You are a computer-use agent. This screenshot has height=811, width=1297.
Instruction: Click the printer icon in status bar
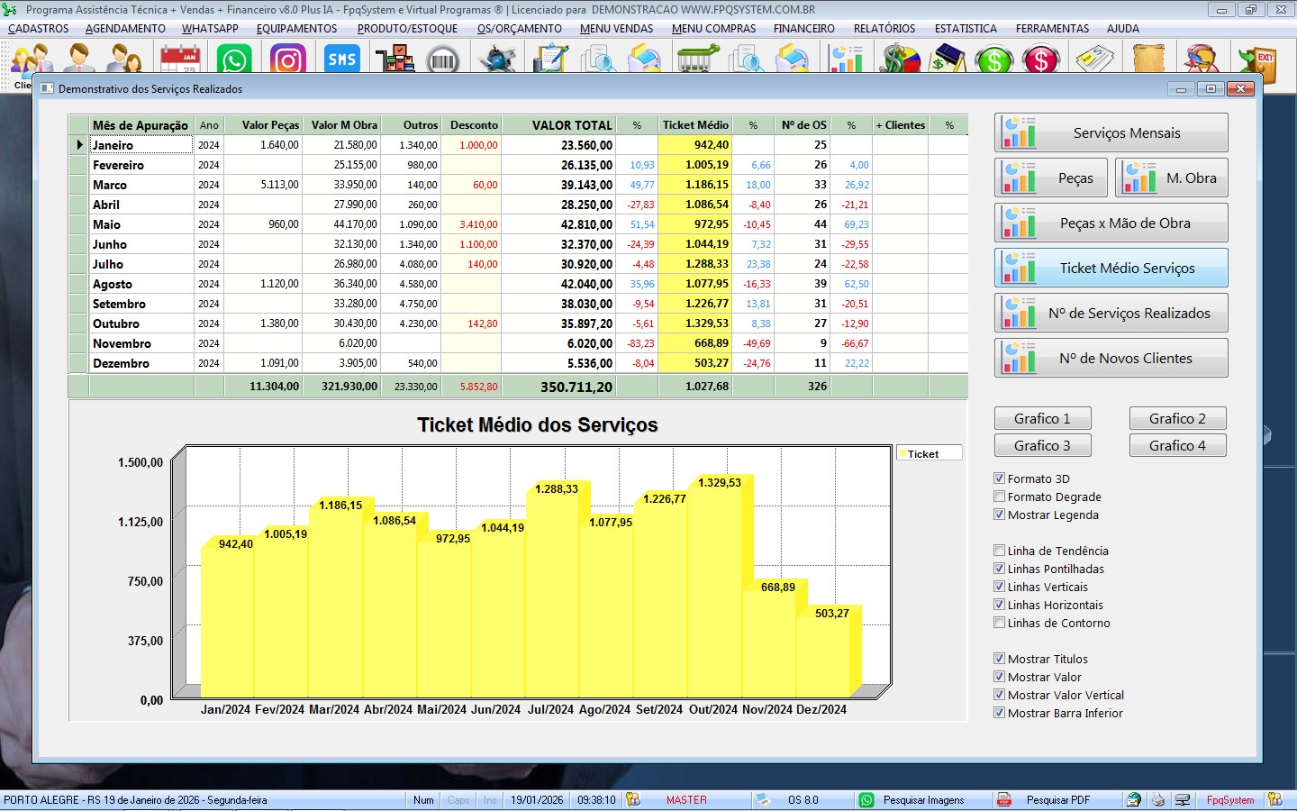pyautogui.click(x=1158, y=800)
